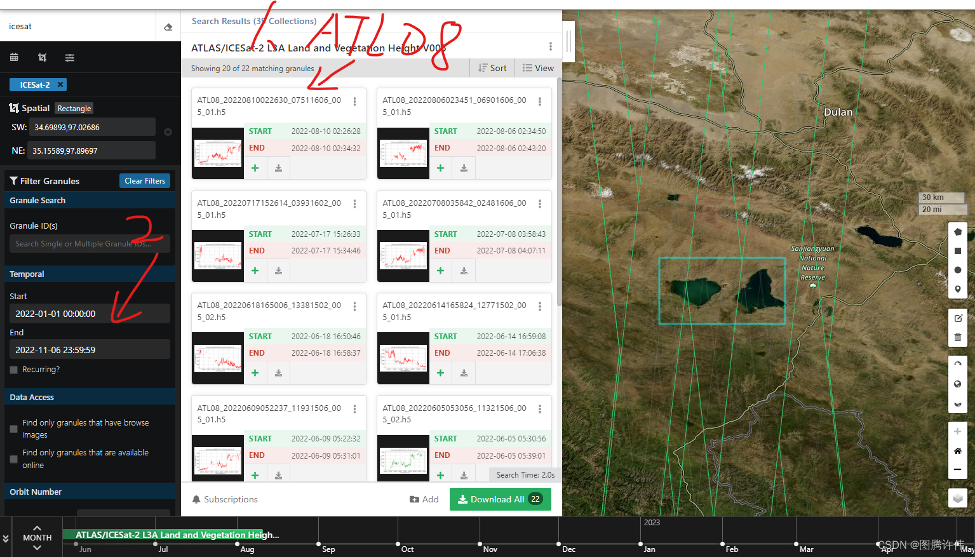Download granule ATL08_20220614165824

(464, 373)
